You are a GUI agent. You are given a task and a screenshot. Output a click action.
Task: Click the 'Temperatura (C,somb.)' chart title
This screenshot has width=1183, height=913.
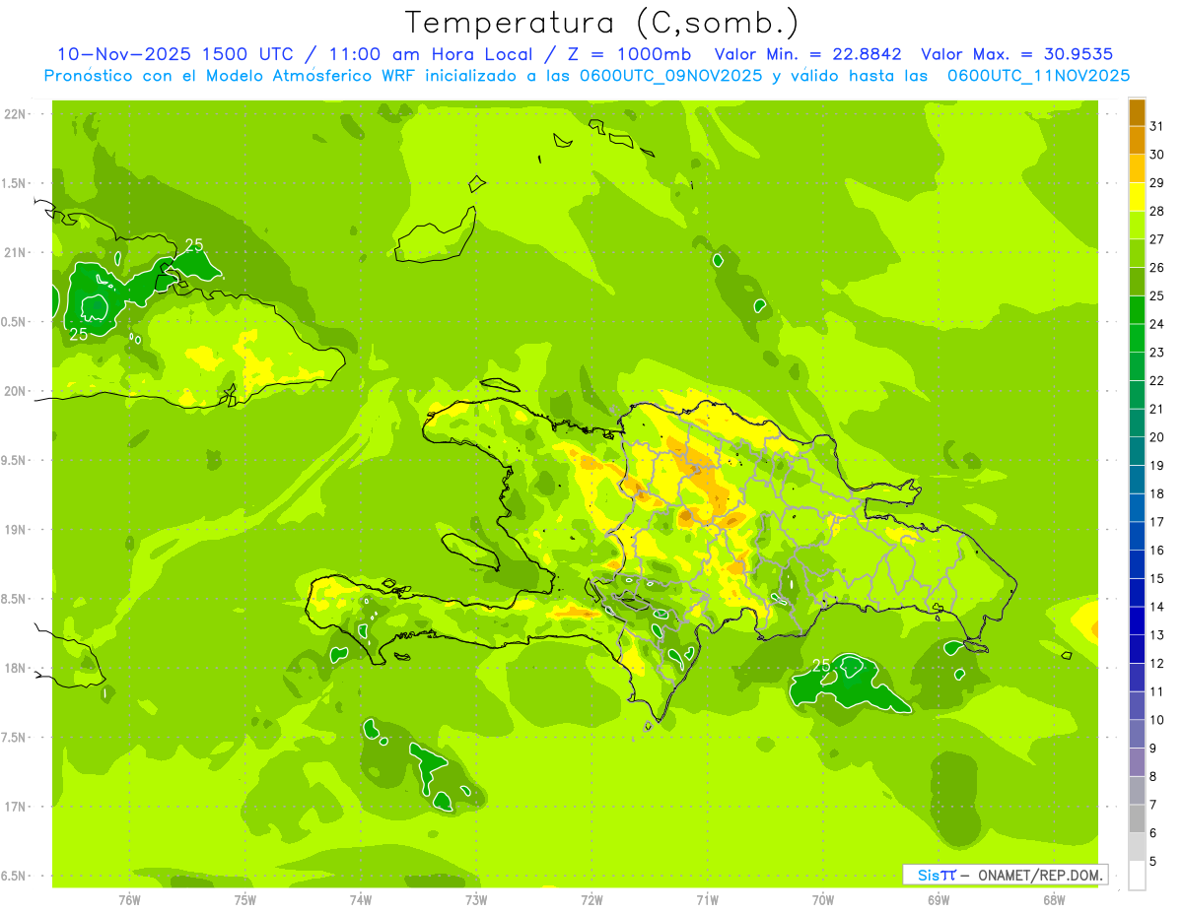click(x=601, y=23)
